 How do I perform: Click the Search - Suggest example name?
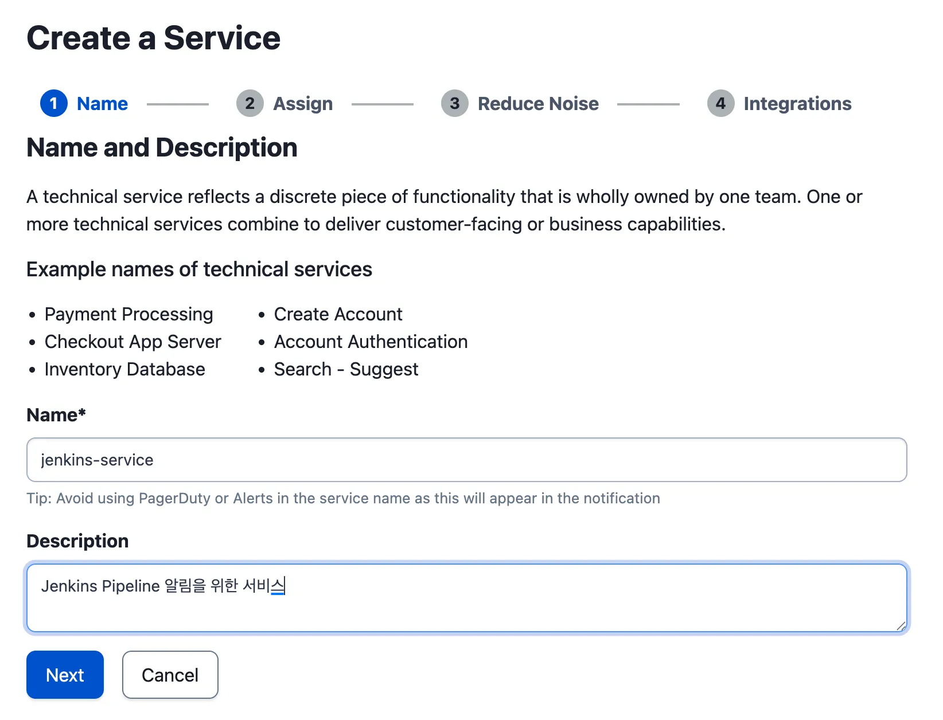pyautogui.click(x=346, y=369)
